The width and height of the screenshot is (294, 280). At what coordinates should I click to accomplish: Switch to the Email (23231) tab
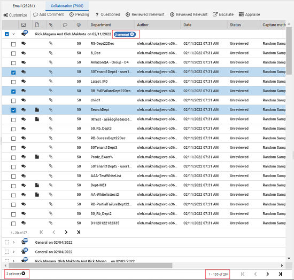coord(24,6)
